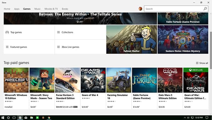Open the Books tab
The width and height of the screenshot is (212, 120).
(x=65, y=9)
